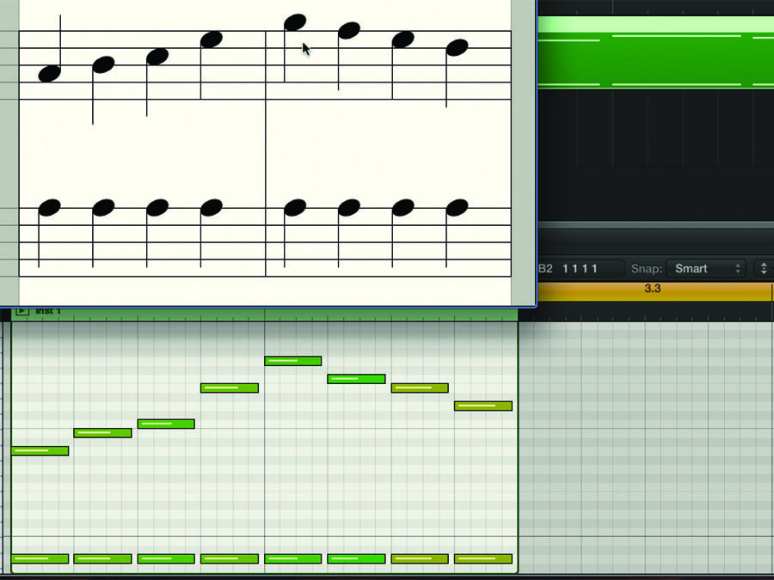This screenshot has height=580, width=774.
Task: Select the highest green note in the Piano Roll
Action: pos(292,360)
